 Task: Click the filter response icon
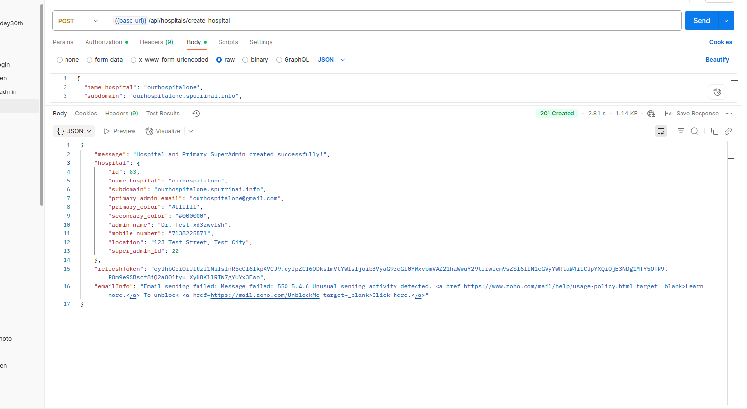681,131
